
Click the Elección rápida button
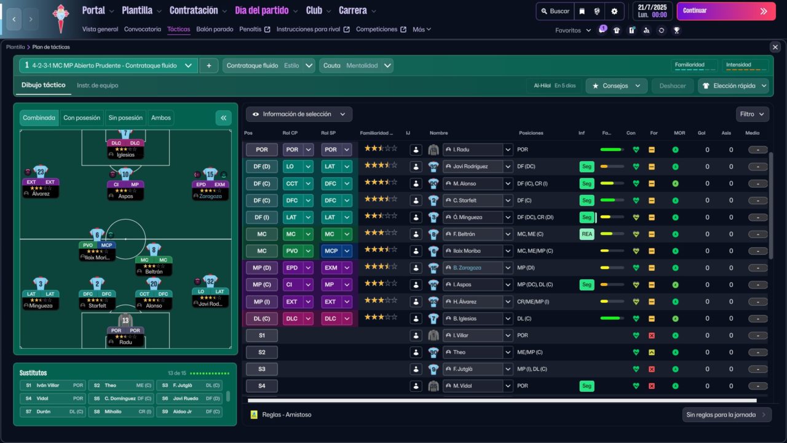coord(734,86)
